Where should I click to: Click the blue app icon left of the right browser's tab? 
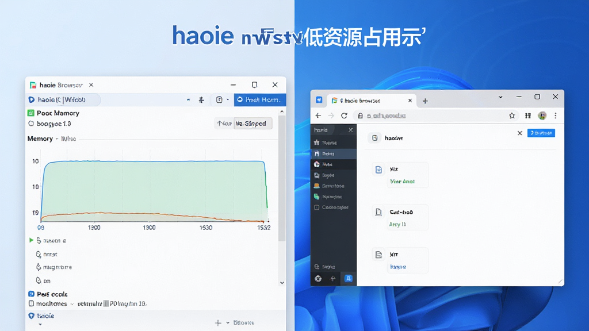click(x=319, y=100)
